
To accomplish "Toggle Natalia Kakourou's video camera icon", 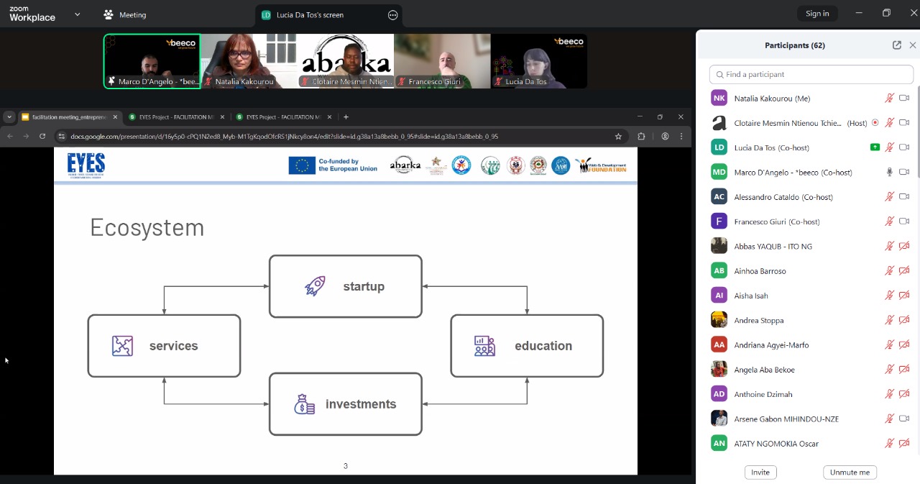I will (x=904, y=99).
